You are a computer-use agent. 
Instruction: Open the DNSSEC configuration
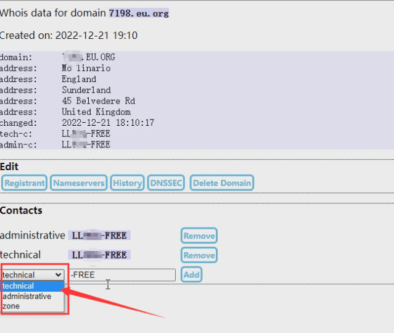point(166,183)
